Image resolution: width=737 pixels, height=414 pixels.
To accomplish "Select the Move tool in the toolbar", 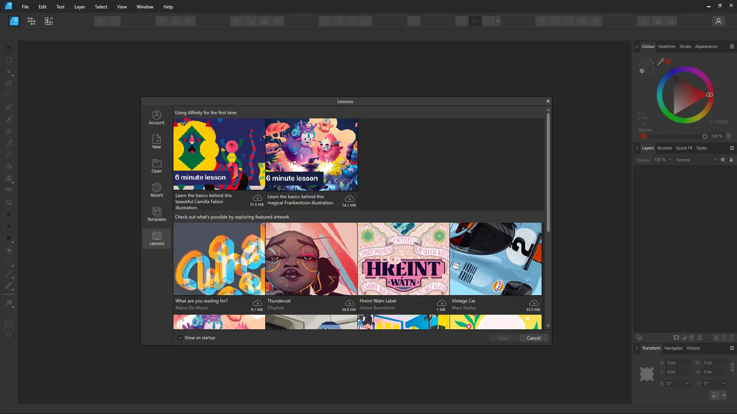I will 8,48.
